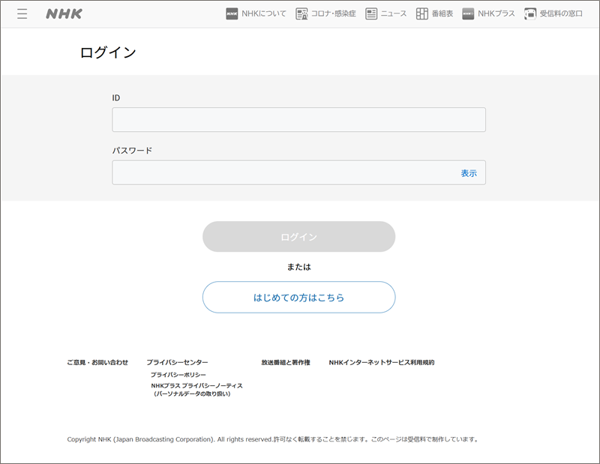The width and height of the screenshot is (600, 464).
Task: Click the NHKについて icon
Action: [232, 13]
